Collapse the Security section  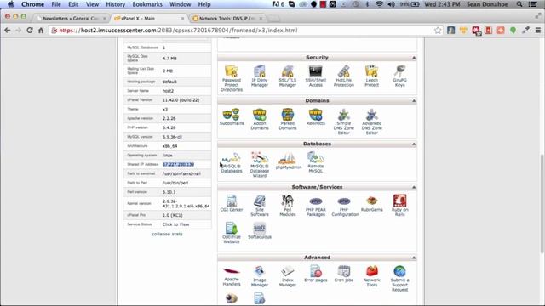(x=414, y=58)
